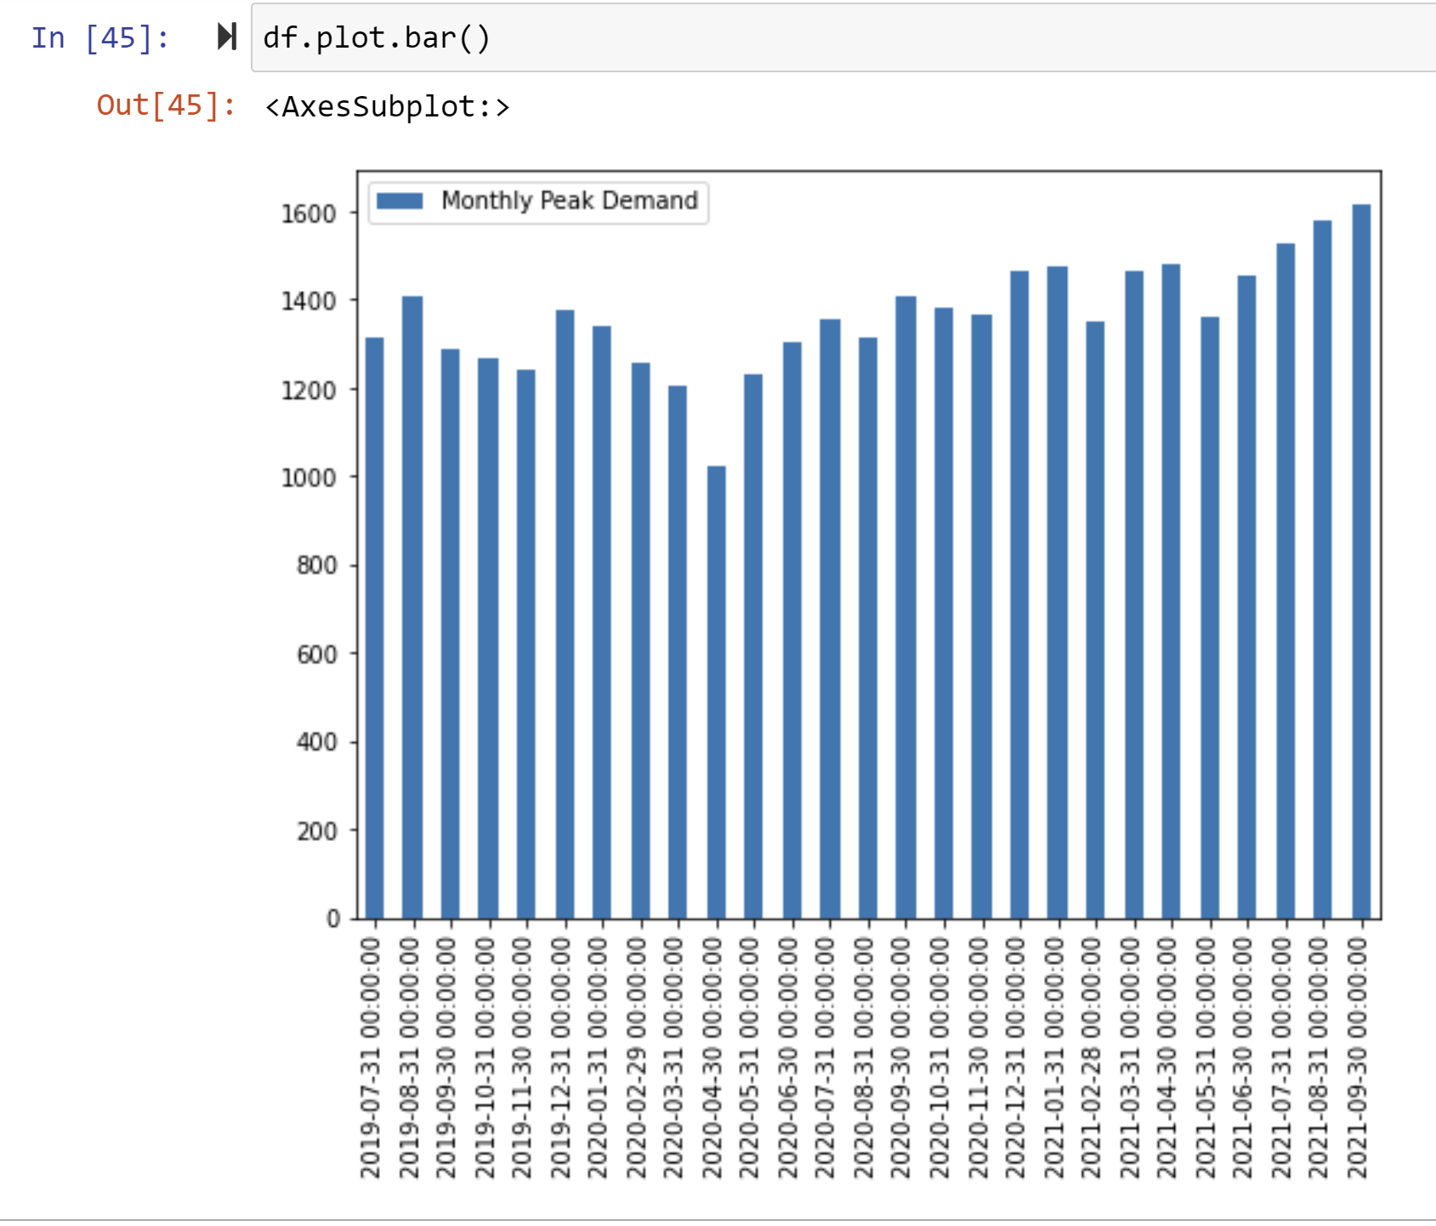Screen dimensions: 1436x1226
Task: Click the Monthly Peak Demand legend label
Action: [x=570, y=201]
